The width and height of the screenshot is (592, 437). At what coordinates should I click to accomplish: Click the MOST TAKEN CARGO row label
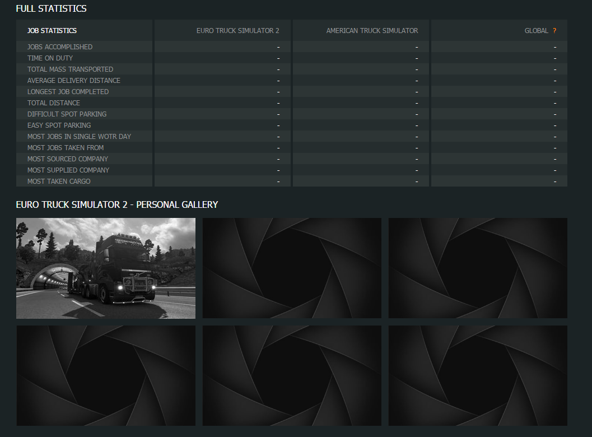pos(59,182)
